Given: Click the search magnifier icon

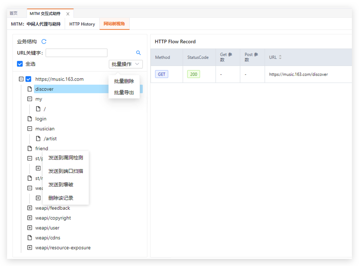Looking at the screenshot, I should click(139, 53).
